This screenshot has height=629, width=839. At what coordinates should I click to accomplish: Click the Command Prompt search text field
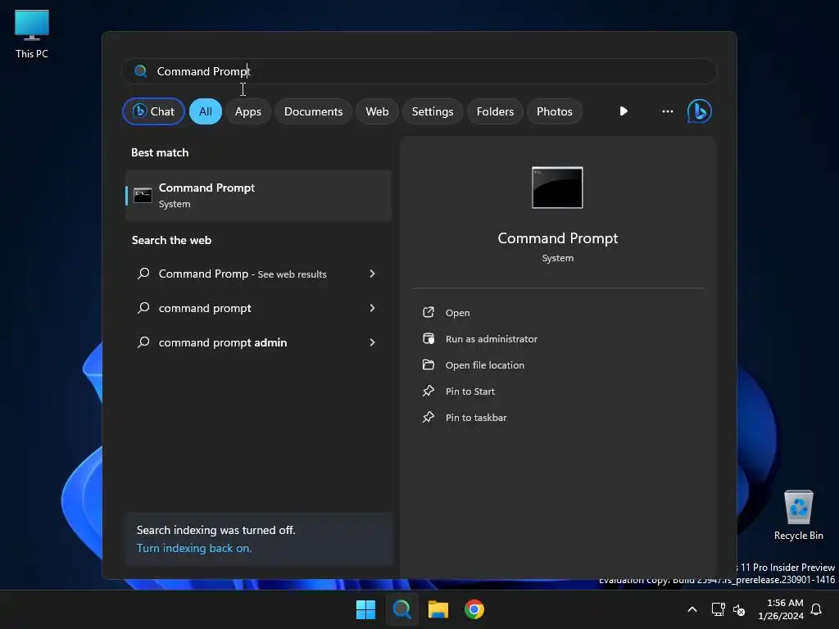point(419,71)
